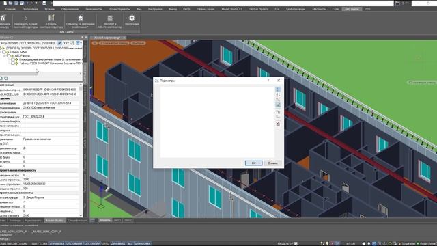Open the Главная ribbon tab
The height and width of the screenshot is (246, 437).
coord(10,9)
